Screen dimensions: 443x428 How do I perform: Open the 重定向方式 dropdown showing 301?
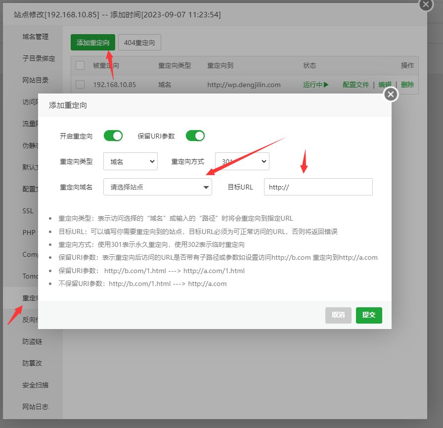242,161
